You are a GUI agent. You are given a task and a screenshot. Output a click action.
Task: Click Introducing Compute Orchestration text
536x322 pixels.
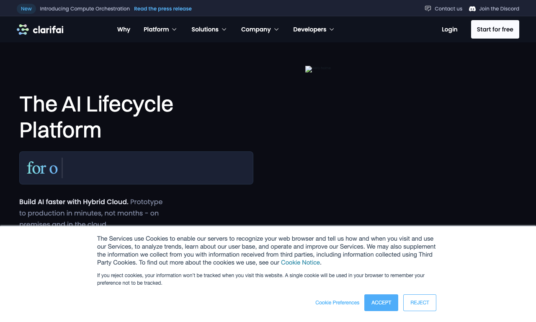(85, 9)
